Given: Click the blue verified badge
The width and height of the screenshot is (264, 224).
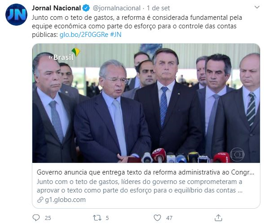Looking at the screenshot, I should tap(86, 8).
